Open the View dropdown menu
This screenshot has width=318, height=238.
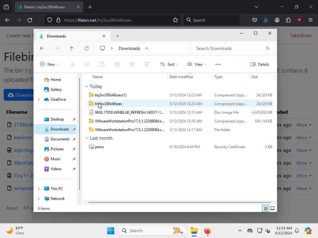tap(197, 64)
